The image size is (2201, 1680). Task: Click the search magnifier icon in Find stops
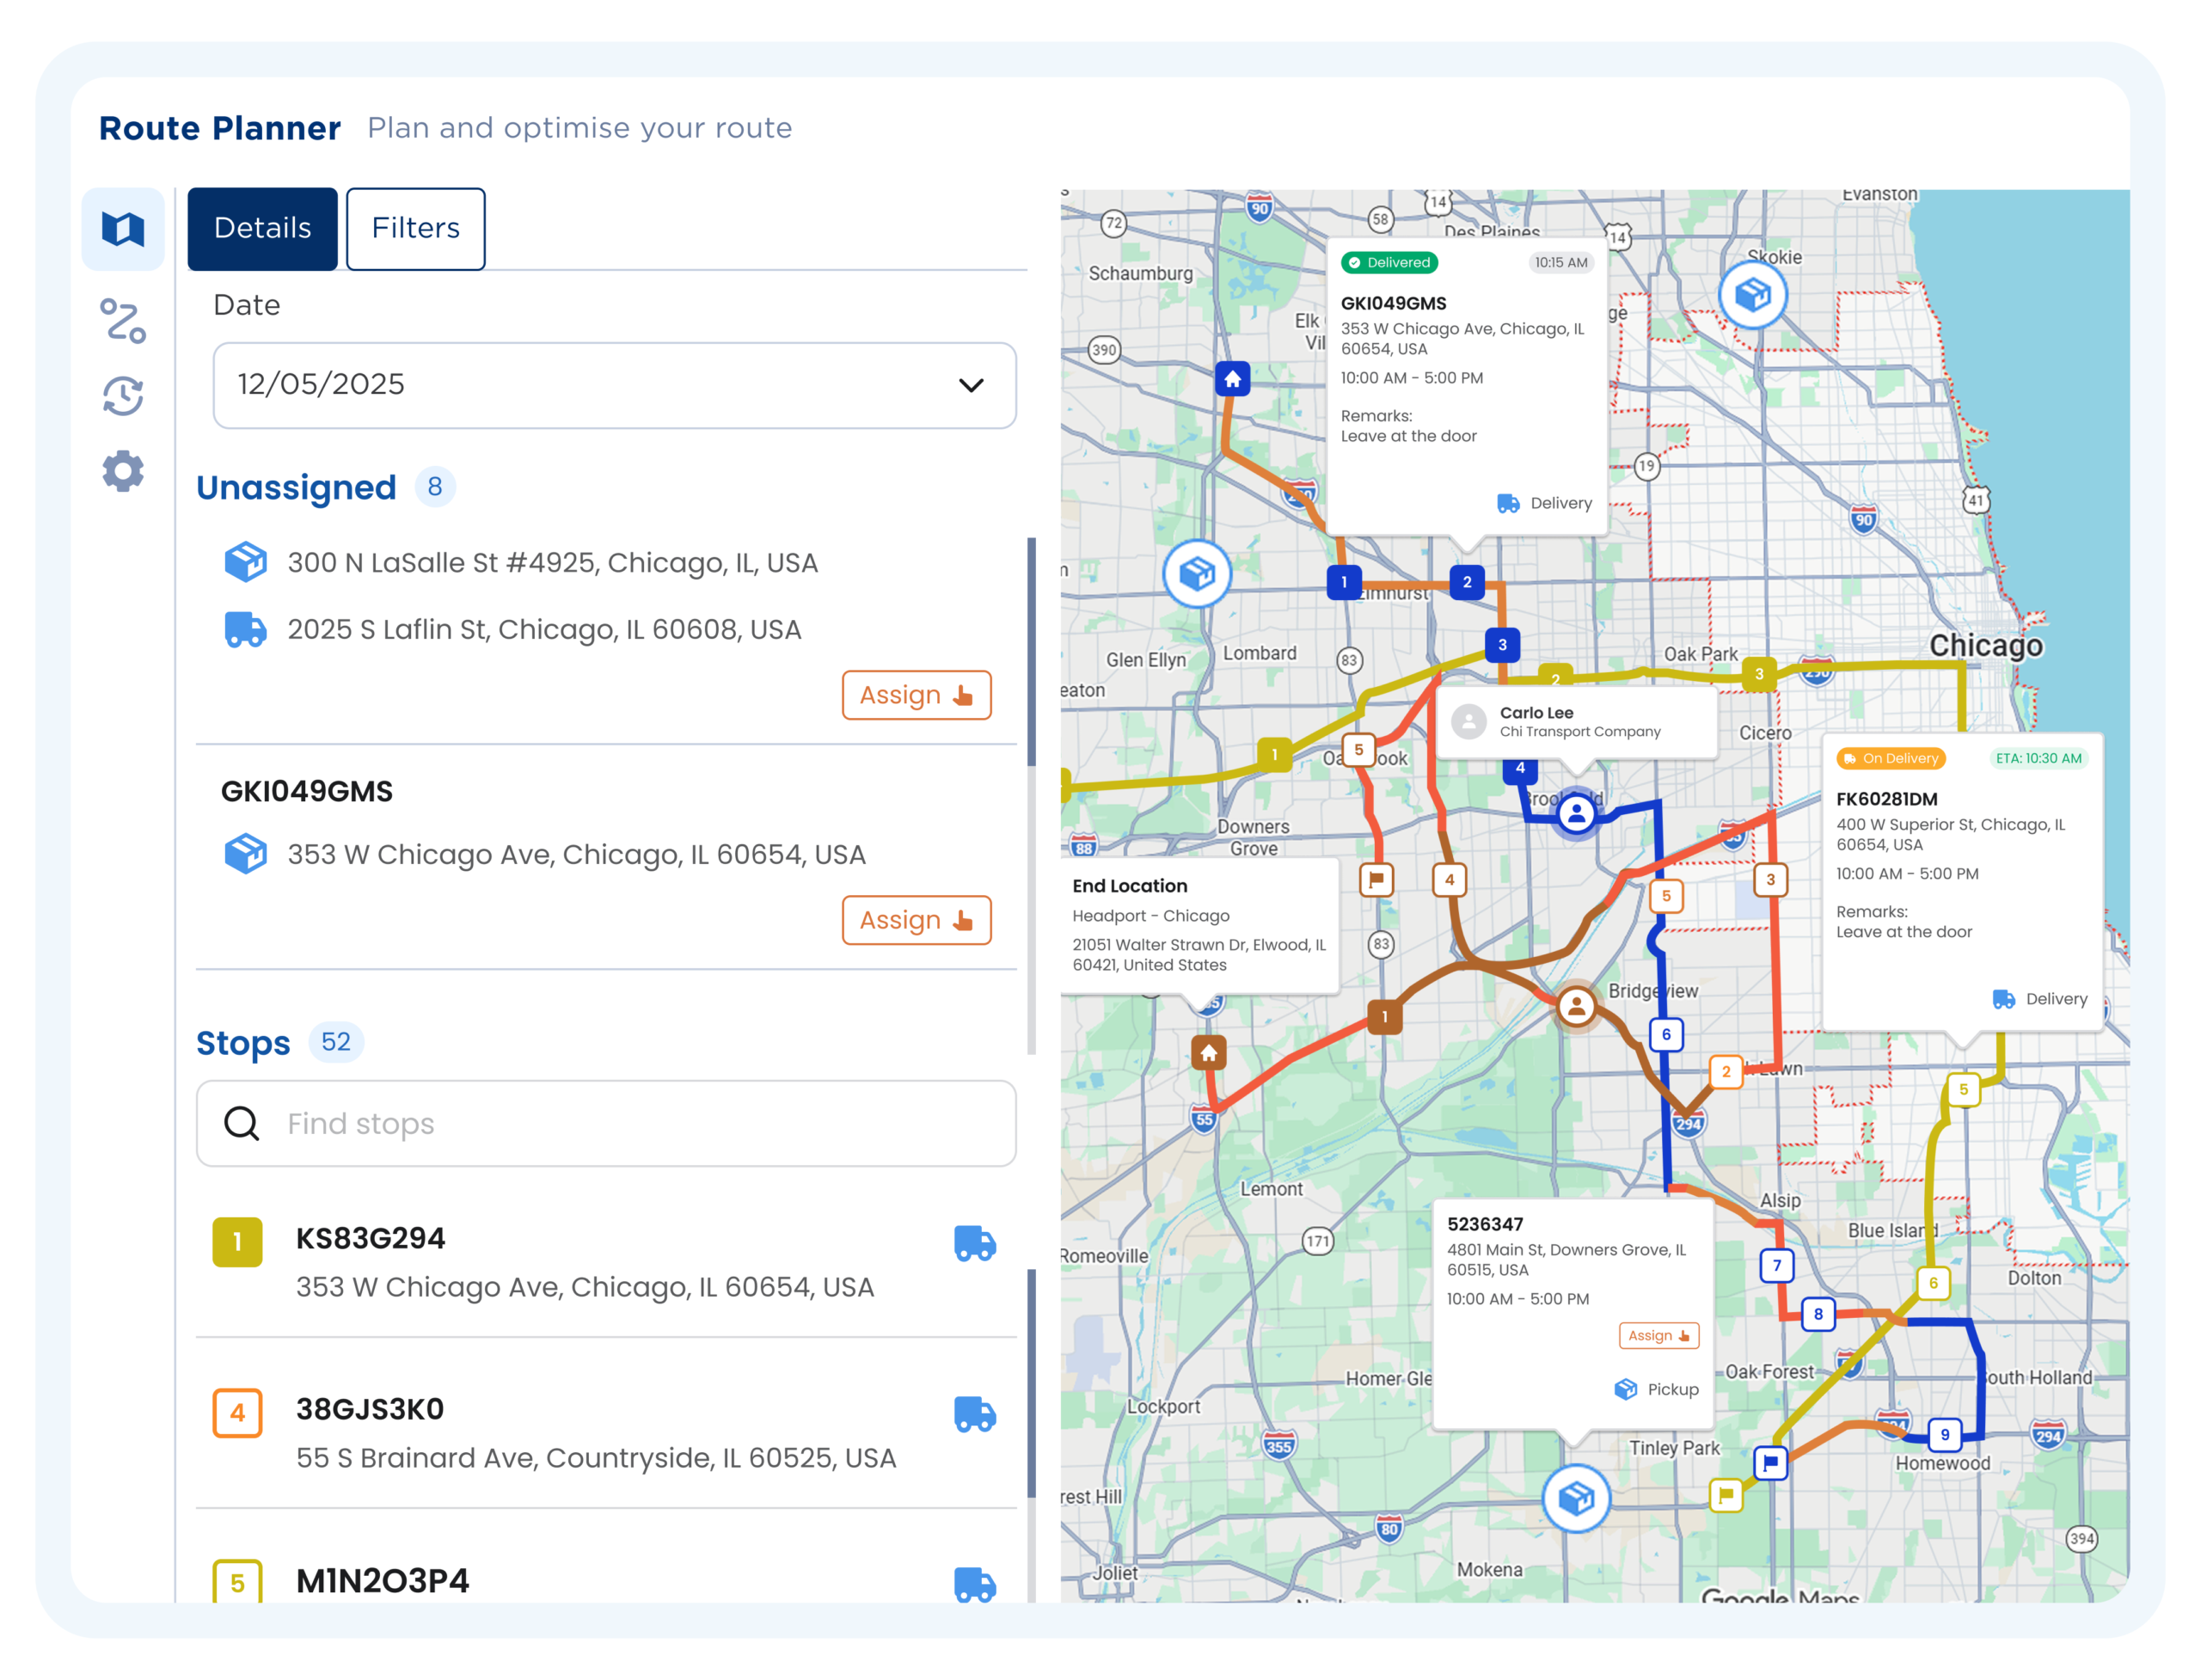point(241,1123)
